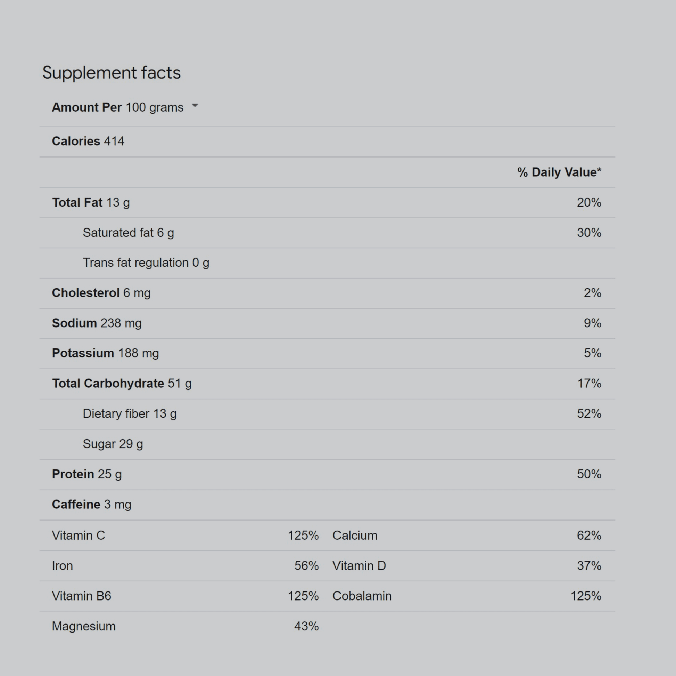Image resolution: width=676 pixels, height=676 pixels.
Task: Click the Calories 414 row
Action: coord(88,141)
